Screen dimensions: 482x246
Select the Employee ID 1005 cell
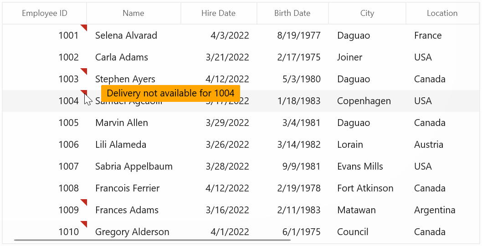point(45,123)
